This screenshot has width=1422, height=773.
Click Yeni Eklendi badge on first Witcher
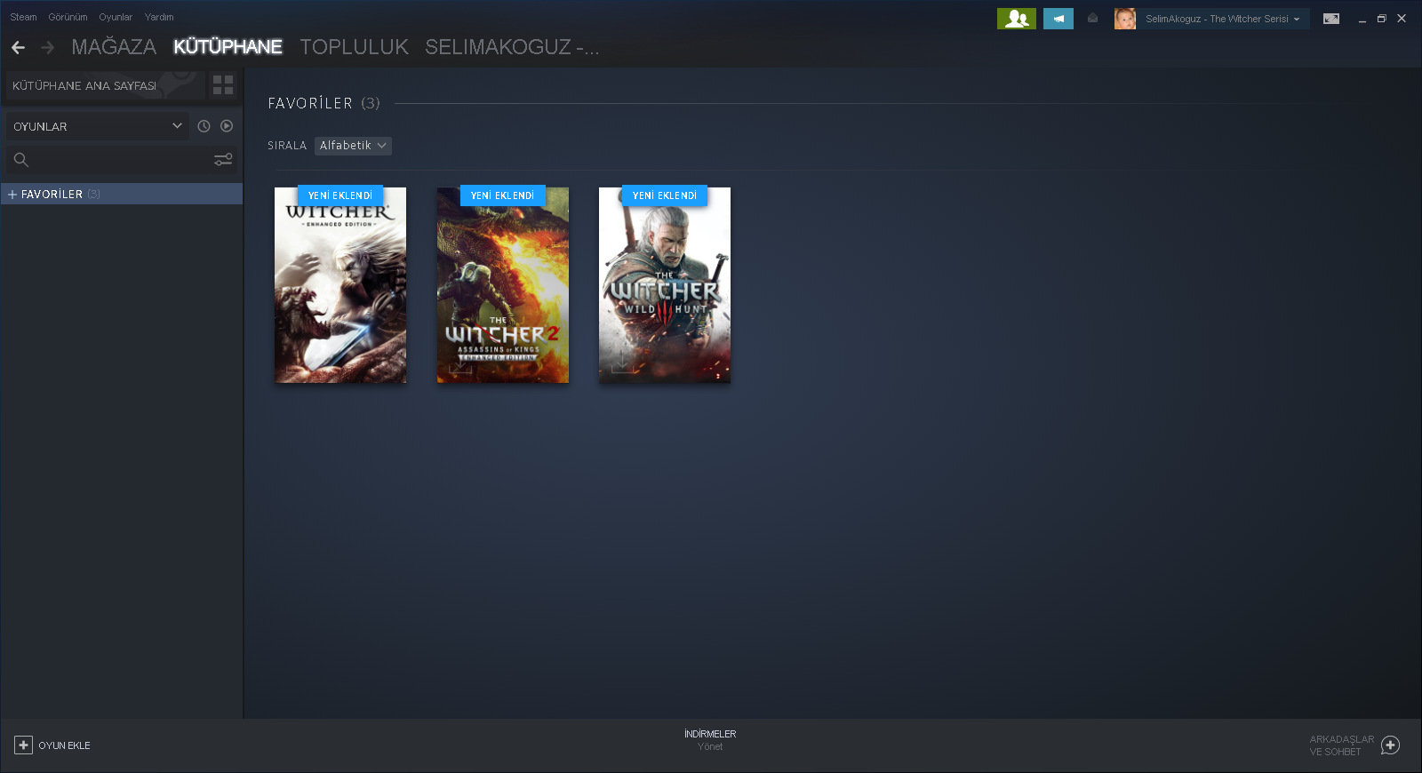pyautogui.click(x=340, y=195)
